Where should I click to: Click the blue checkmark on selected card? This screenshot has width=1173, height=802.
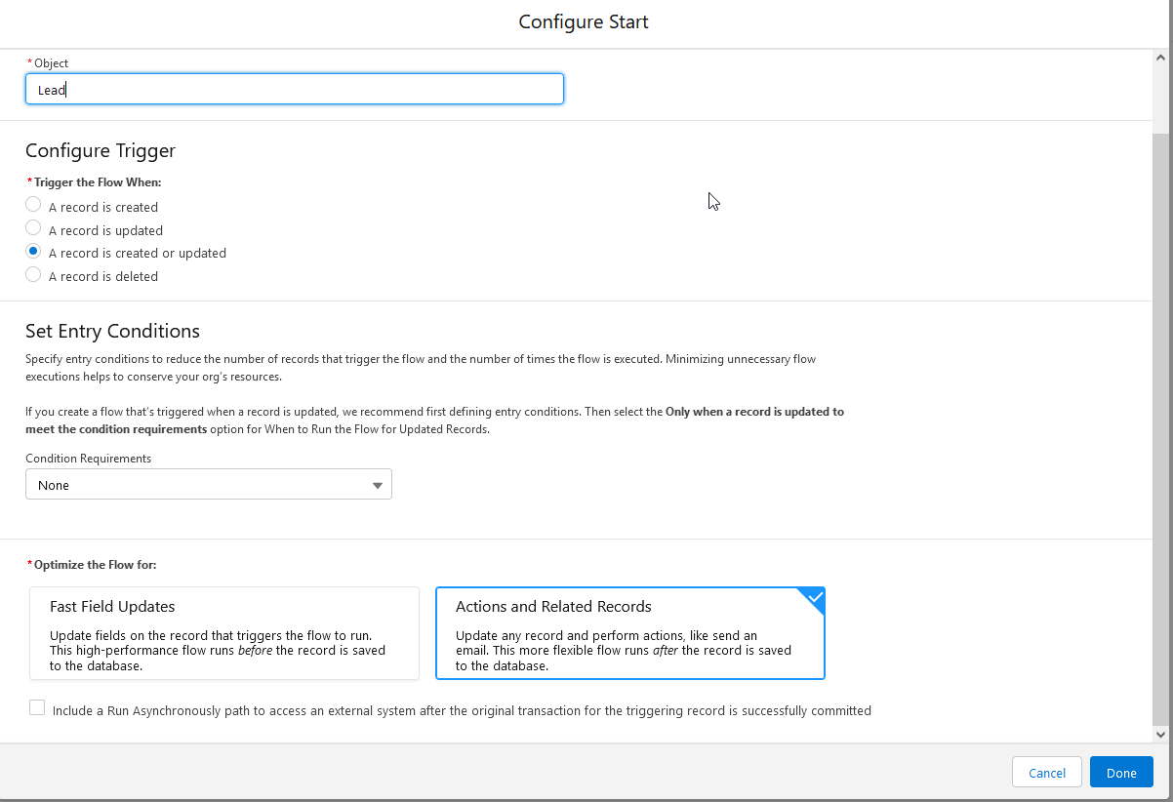click(x=815, y=597)
